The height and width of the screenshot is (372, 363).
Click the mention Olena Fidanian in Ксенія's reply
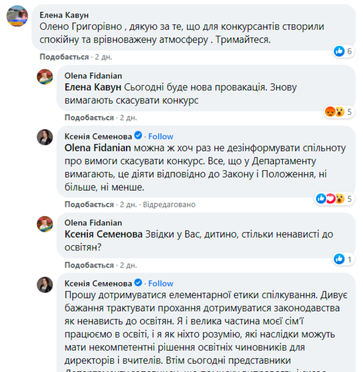(x=98, y=147)
